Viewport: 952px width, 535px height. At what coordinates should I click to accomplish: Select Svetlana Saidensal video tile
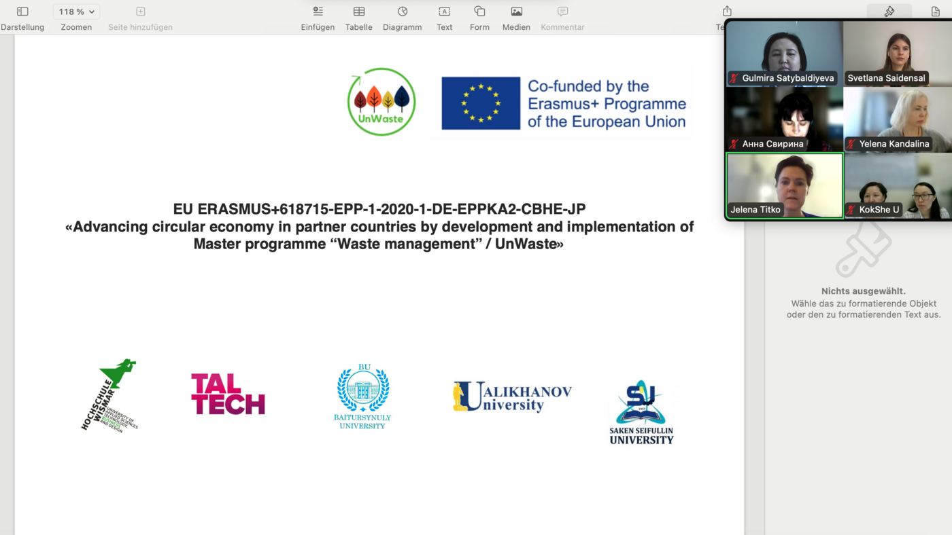898,54
